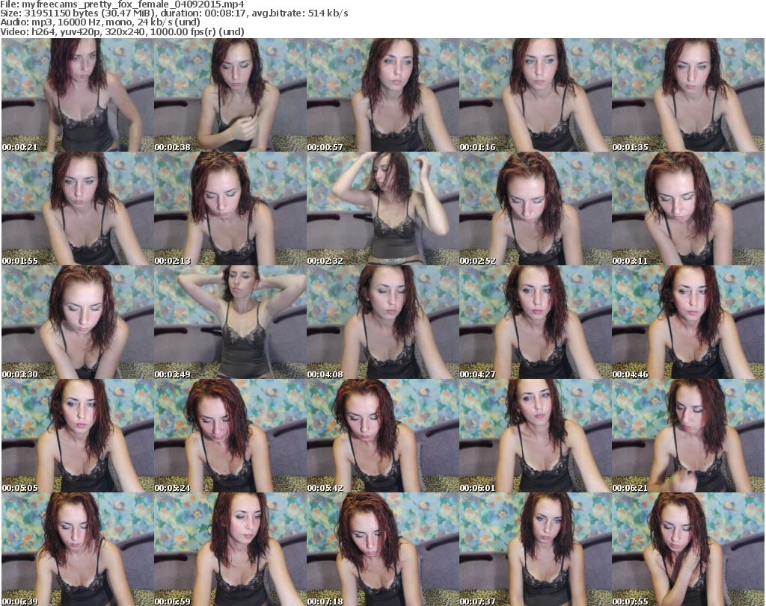Click the frame labeled 00:06:01

[x=536, y=436]
